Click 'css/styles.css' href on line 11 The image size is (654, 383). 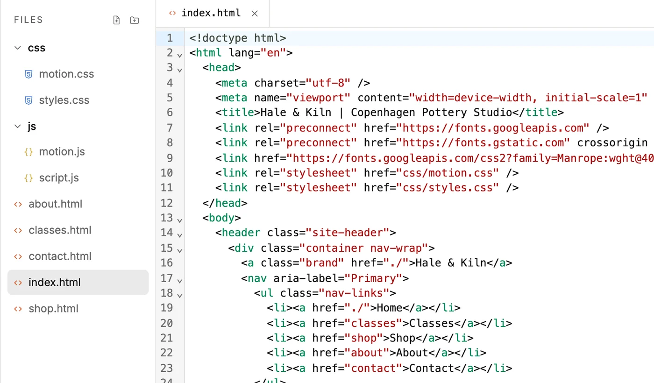pyautogui.click(x=448, y=188)
